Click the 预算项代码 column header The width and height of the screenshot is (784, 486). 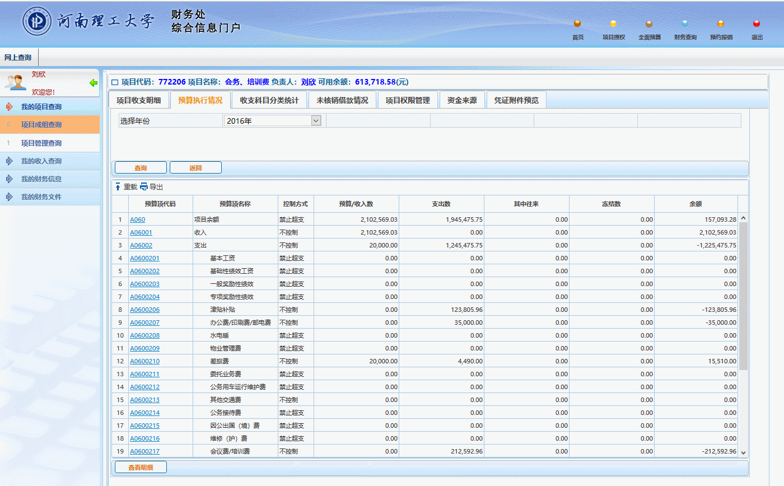coord(160,204)
